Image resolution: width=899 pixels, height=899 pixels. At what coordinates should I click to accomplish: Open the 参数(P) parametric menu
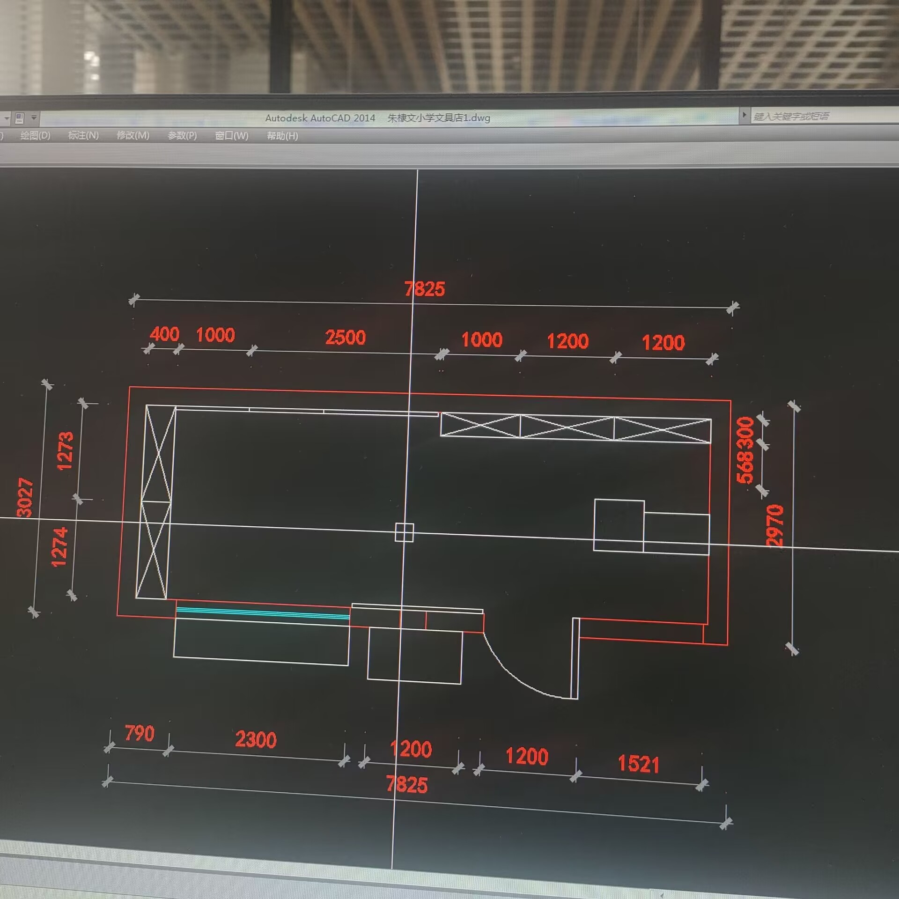point(182,136)
